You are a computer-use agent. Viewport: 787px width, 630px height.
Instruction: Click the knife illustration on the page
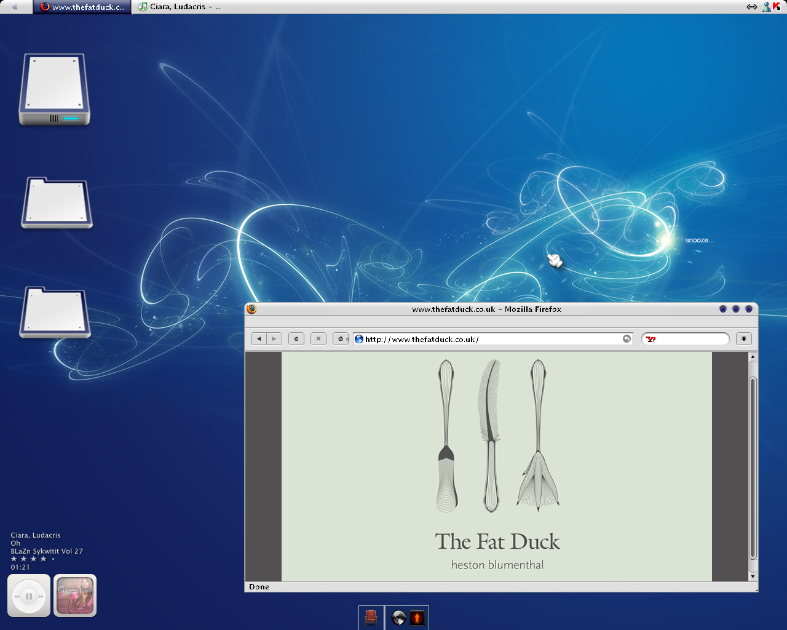tap(447, 436)
